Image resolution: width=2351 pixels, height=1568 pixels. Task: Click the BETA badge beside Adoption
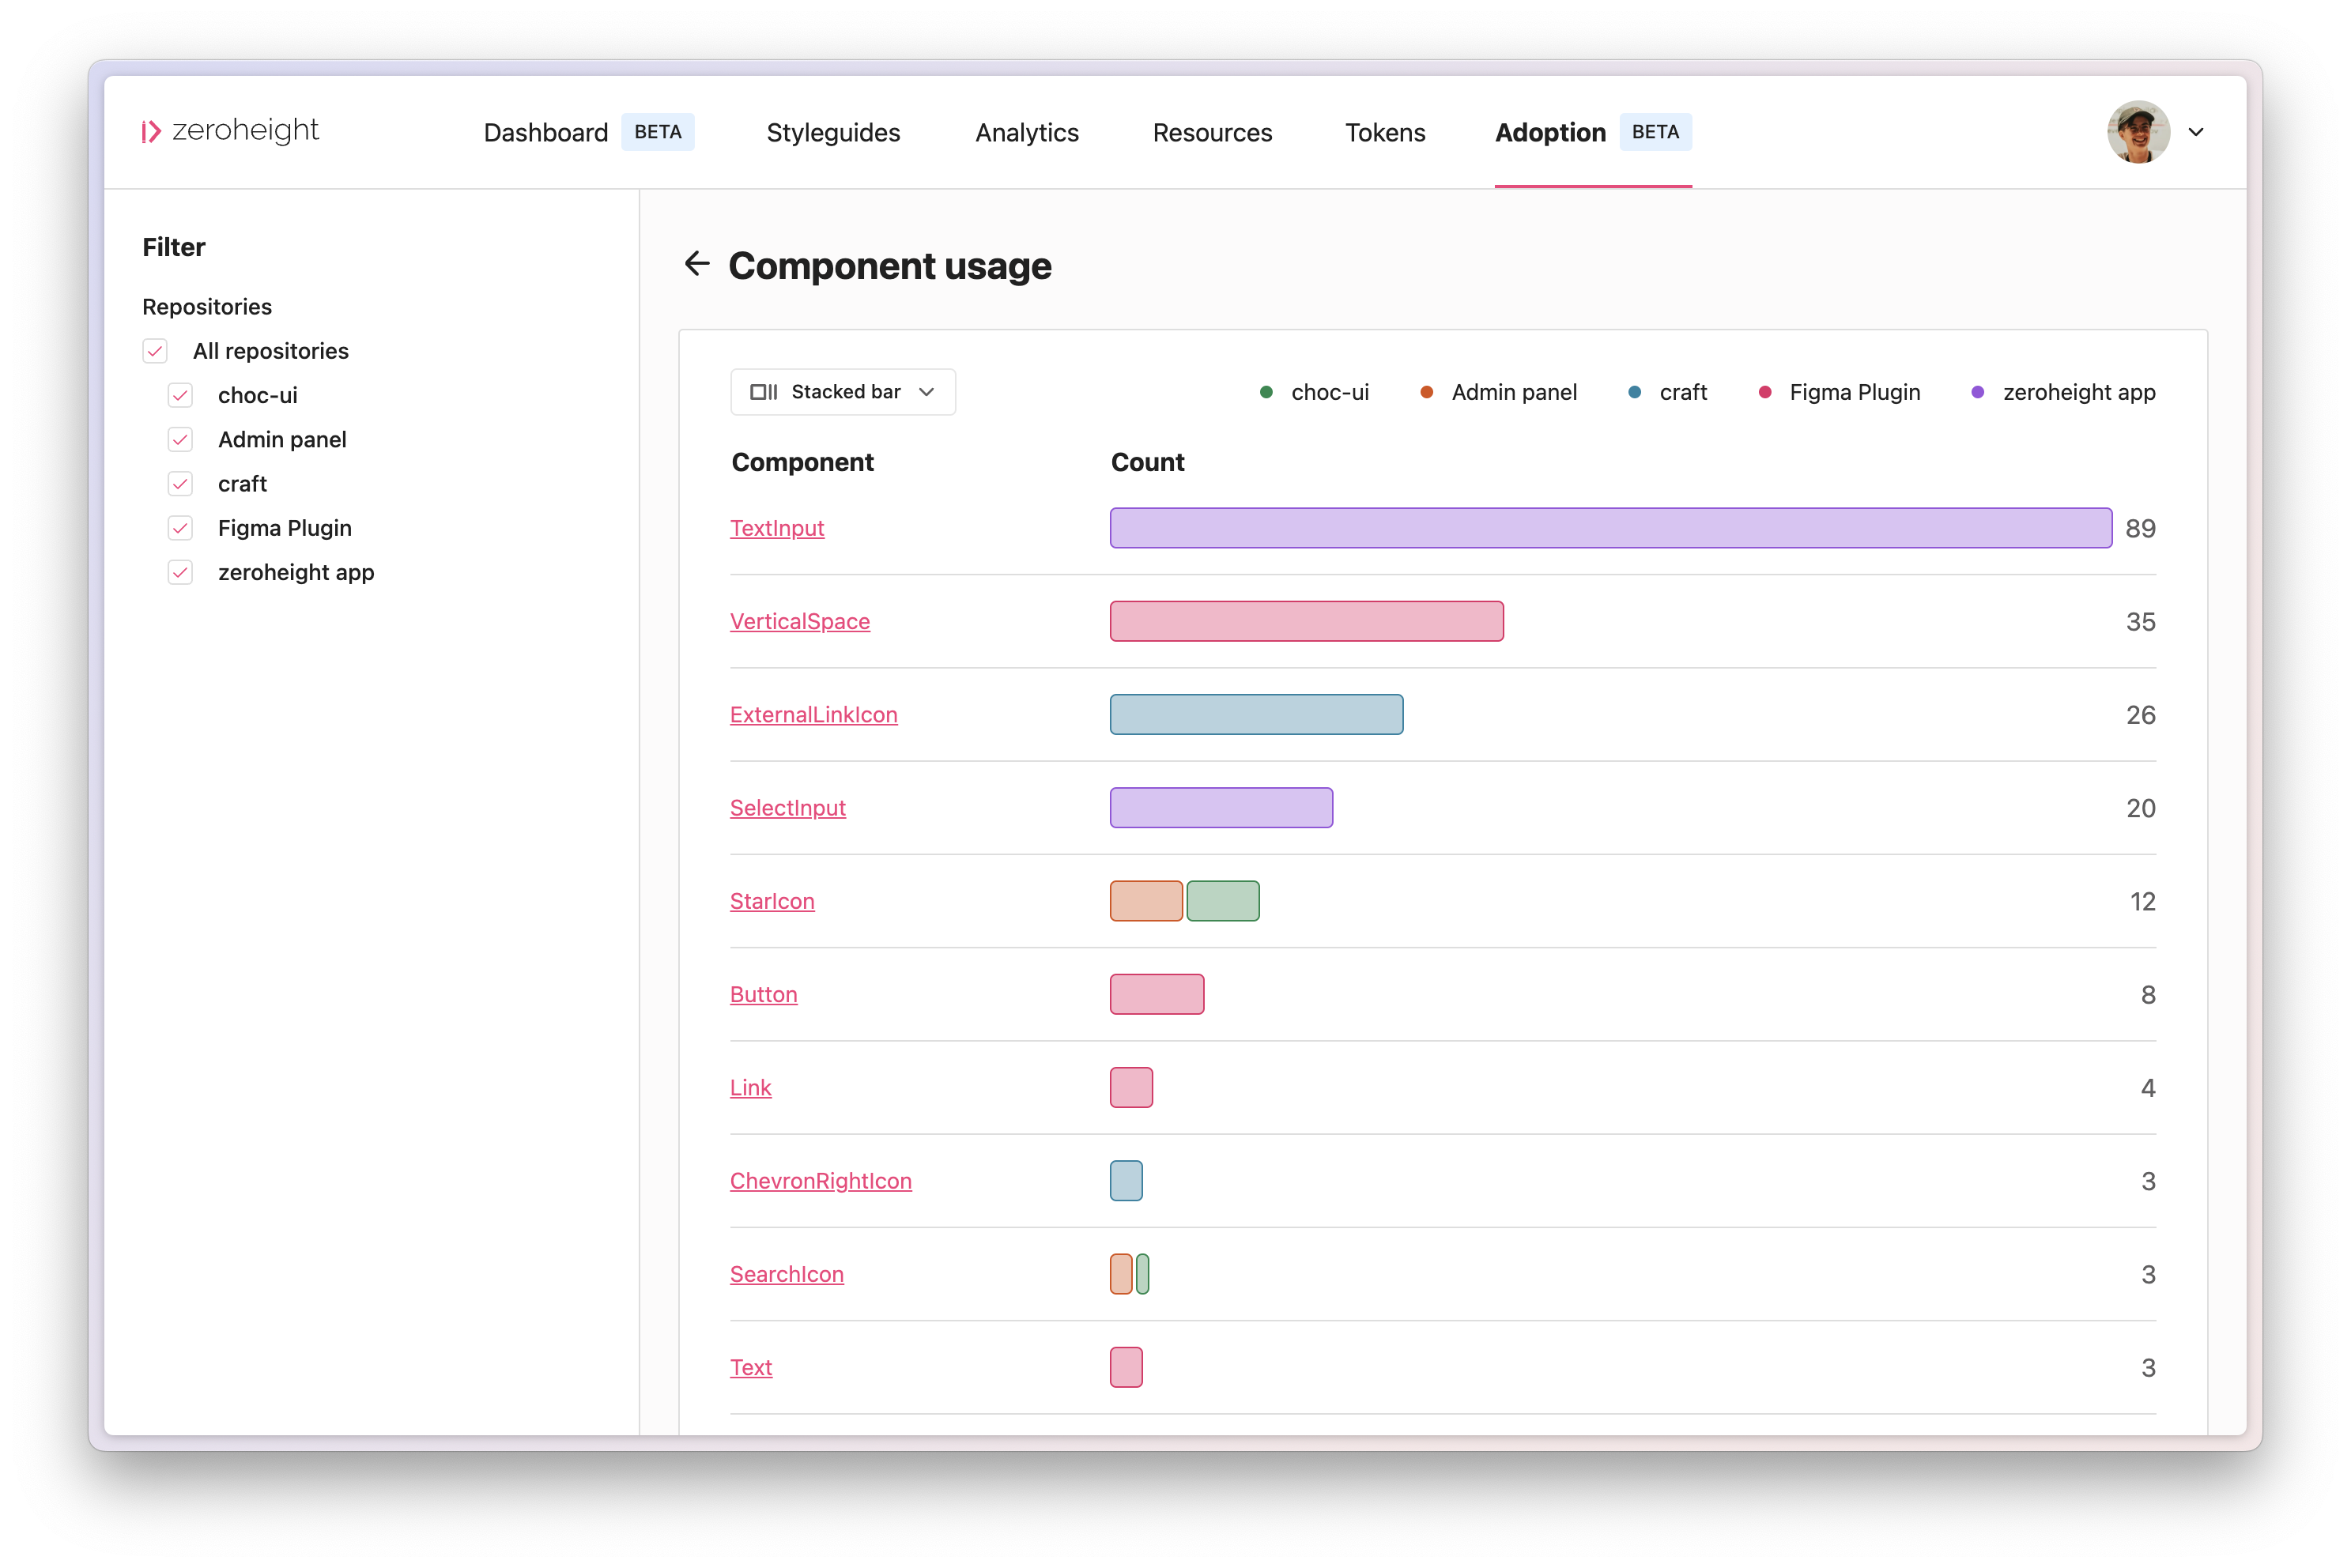1655,132
